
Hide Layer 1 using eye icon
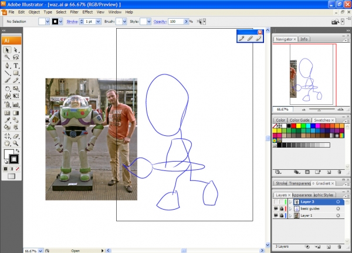(276, 216)
